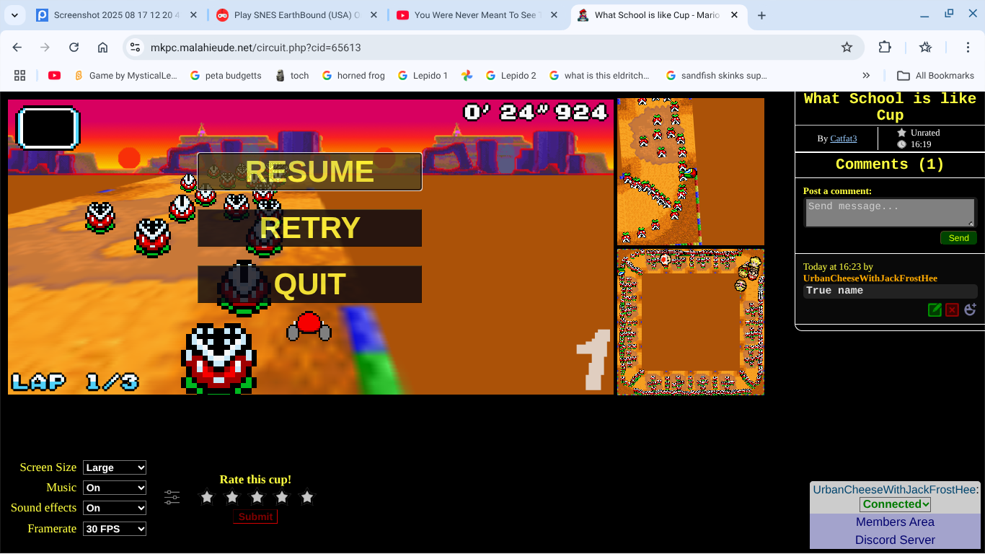This screenshot has width=985, height=554.
Task: Open the Members Area link
Action: (x=895, y=522)
